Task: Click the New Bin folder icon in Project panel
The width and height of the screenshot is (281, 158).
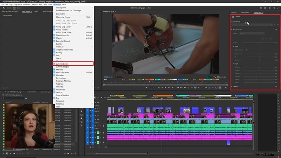Action: (x=68, y=153)
